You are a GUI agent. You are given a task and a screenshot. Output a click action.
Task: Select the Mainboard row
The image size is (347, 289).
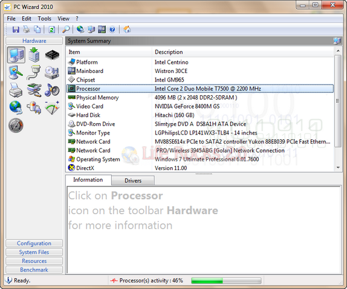[x=200, y=71]
